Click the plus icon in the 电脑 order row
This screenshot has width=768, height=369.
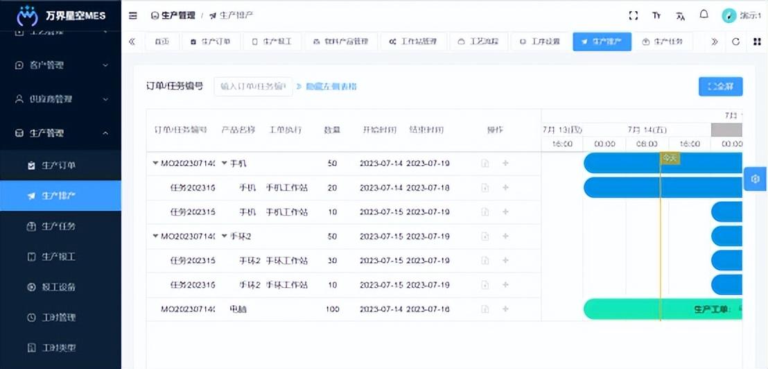(505, 309)
